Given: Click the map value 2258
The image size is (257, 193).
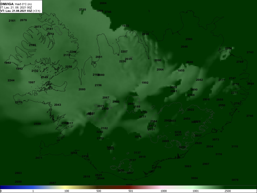Looking at the screenshot, I should click(x=69, y=67).
